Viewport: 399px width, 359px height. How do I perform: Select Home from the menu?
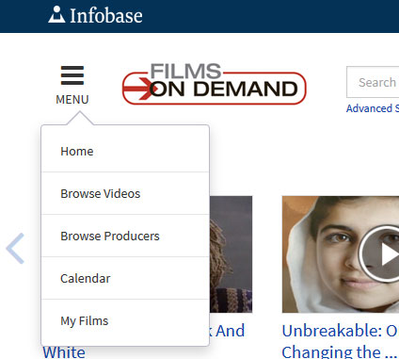(x=125, y=151)
